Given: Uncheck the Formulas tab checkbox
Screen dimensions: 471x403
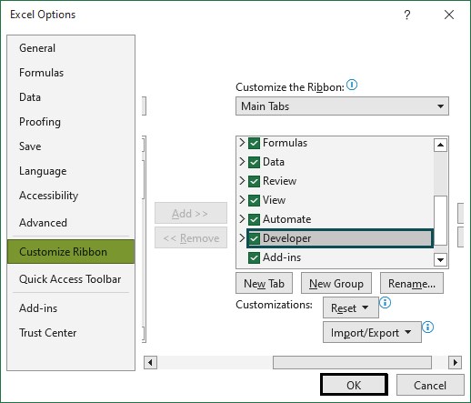Looking at the screenshot, I should pyautogui.click(x=254, y=143).
